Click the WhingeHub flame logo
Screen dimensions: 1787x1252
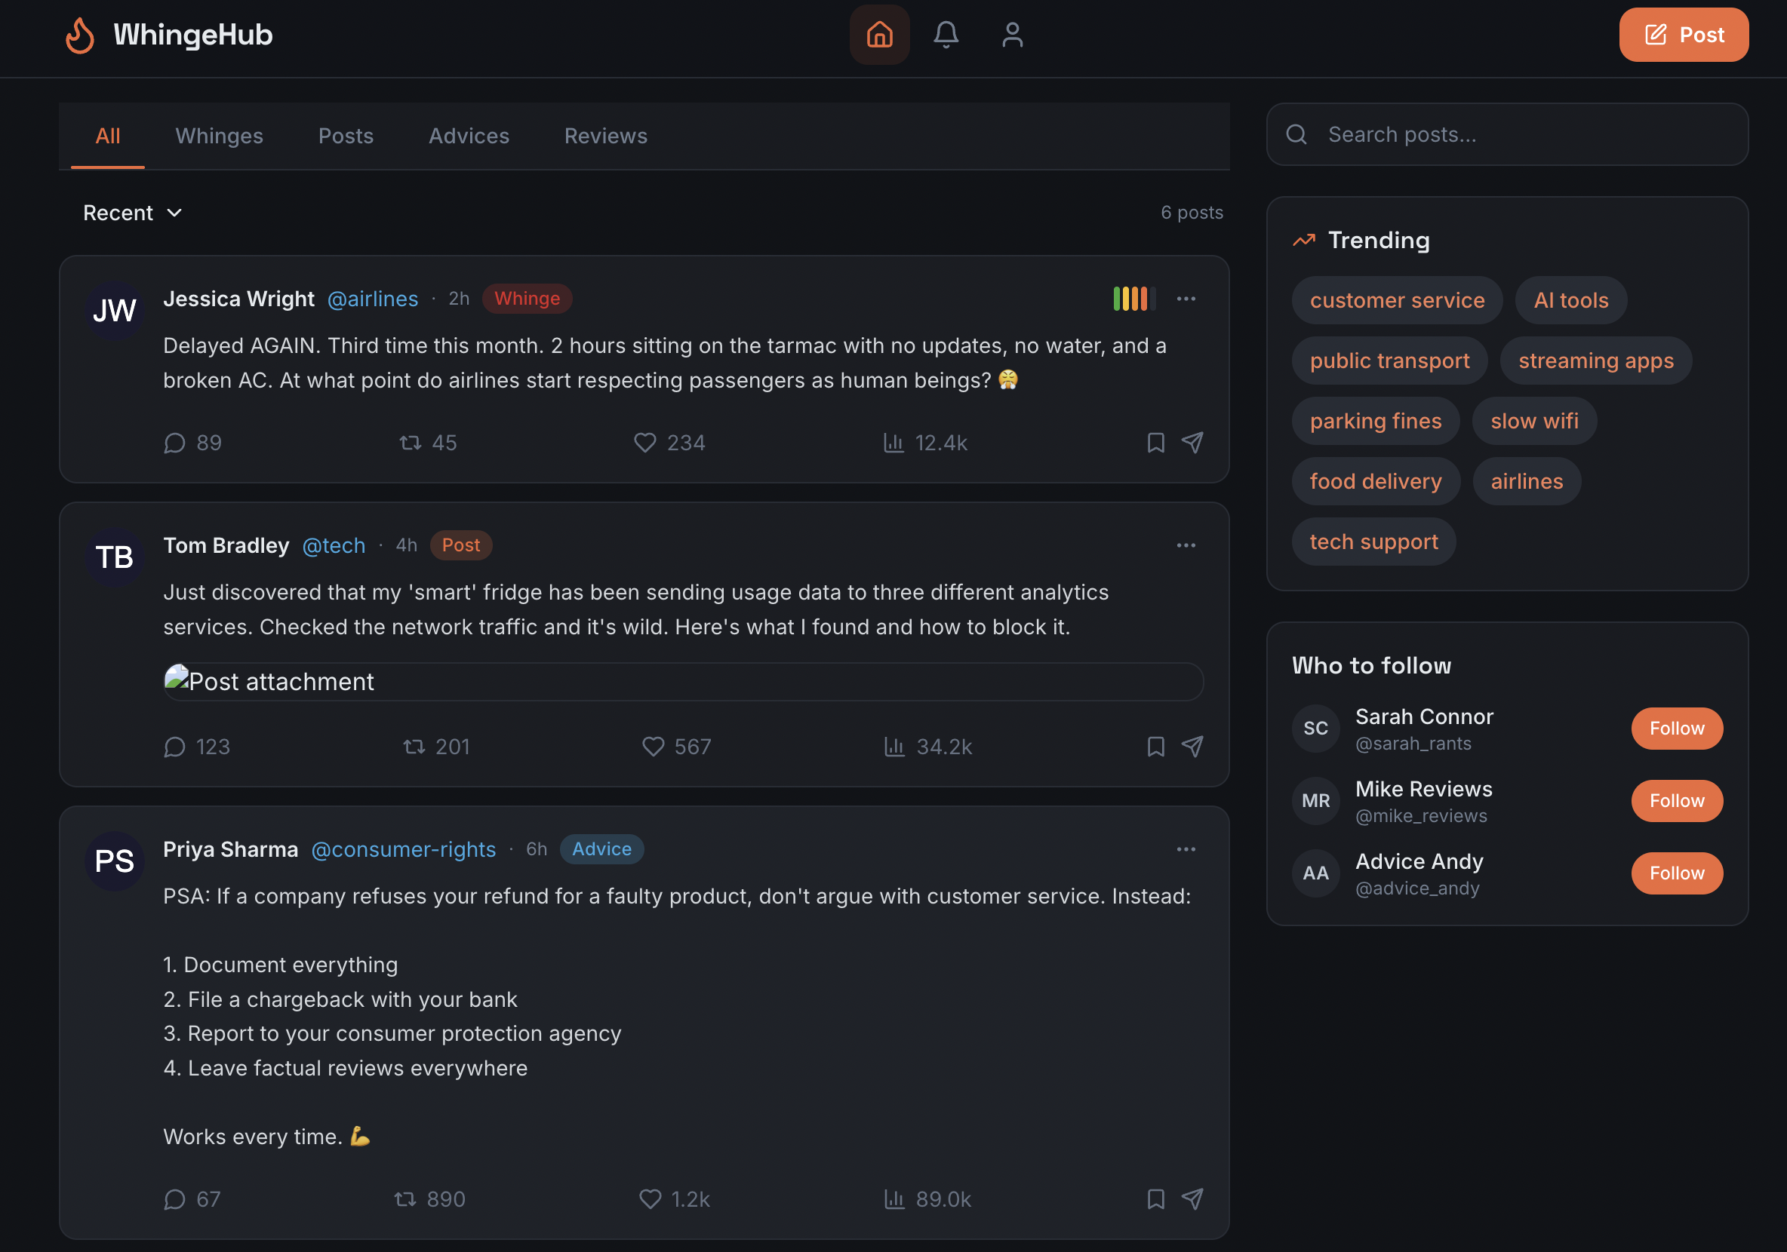point(80,35)
